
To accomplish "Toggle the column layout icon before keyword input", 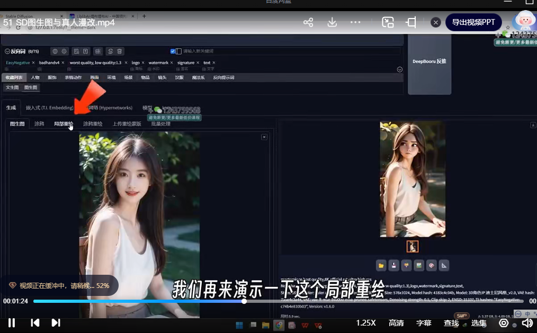I will [178, 51].
